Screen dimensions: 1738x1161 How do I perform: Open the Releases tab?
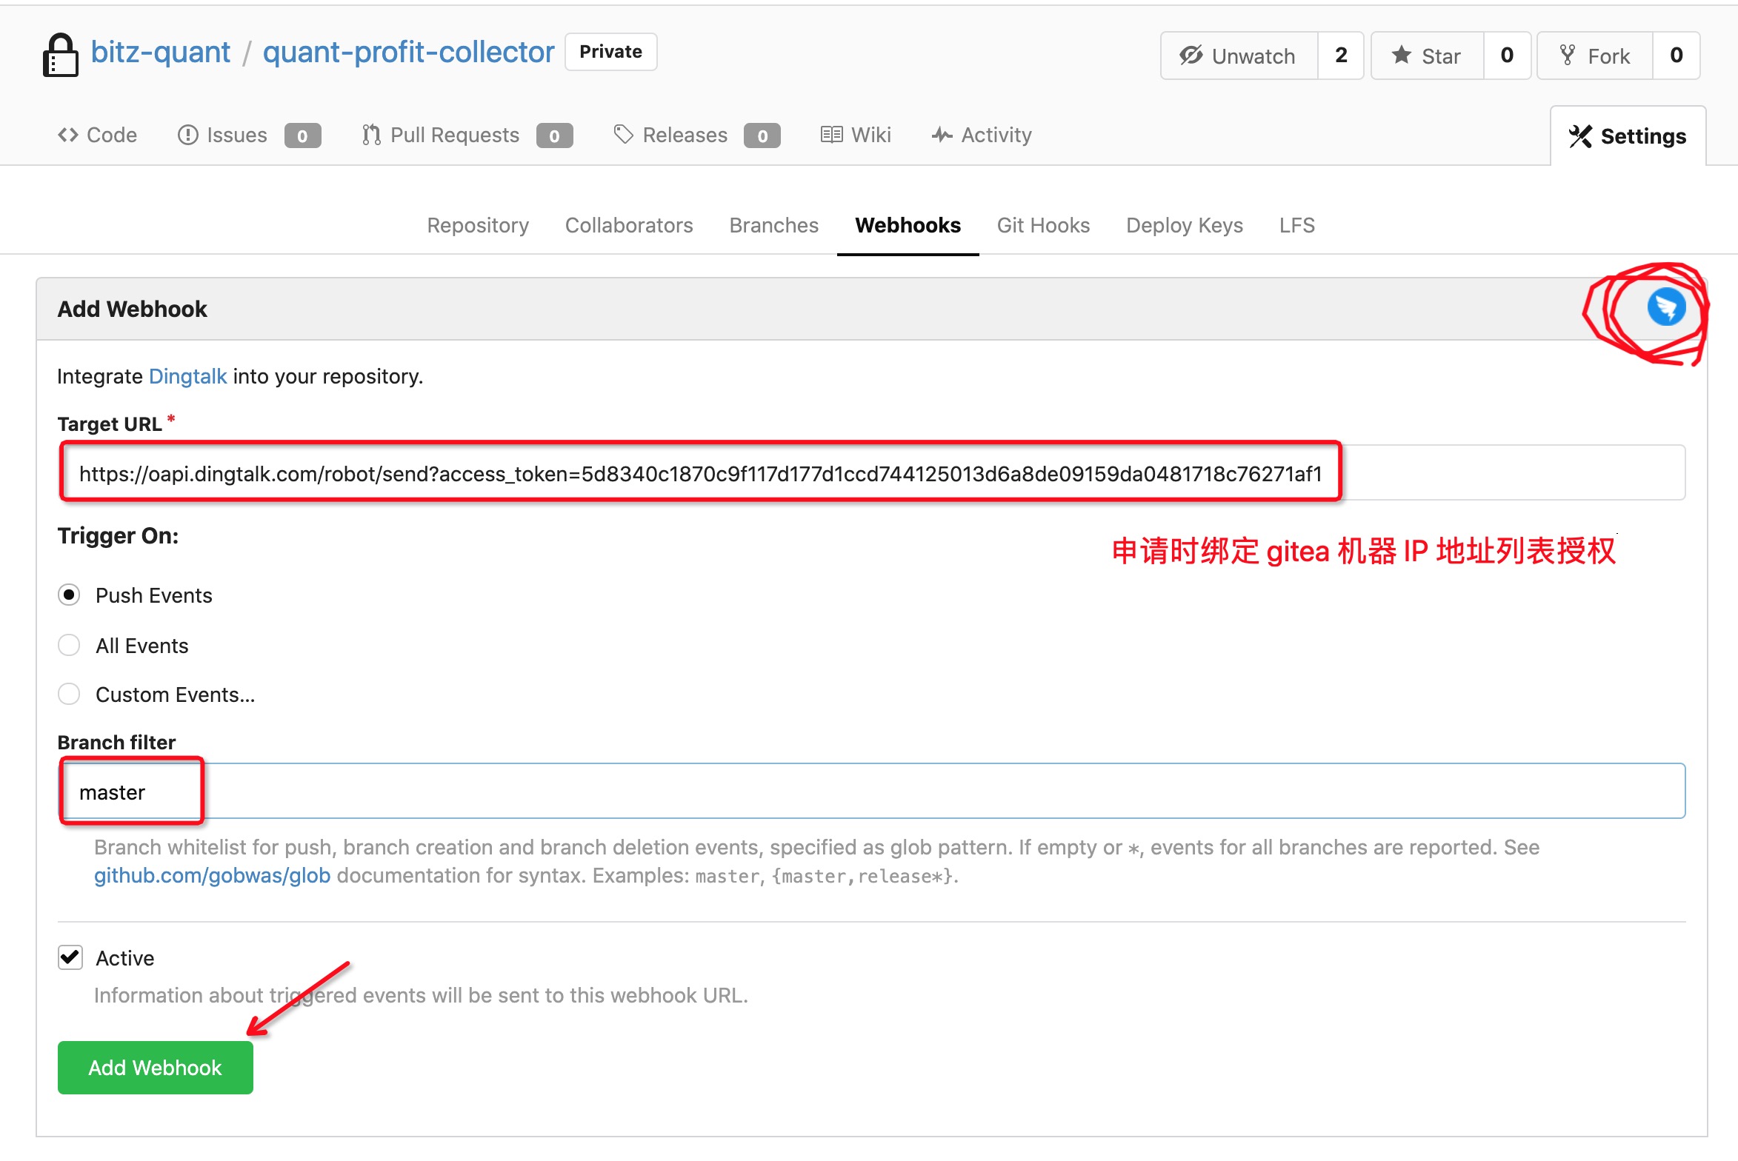click(684, 135)
